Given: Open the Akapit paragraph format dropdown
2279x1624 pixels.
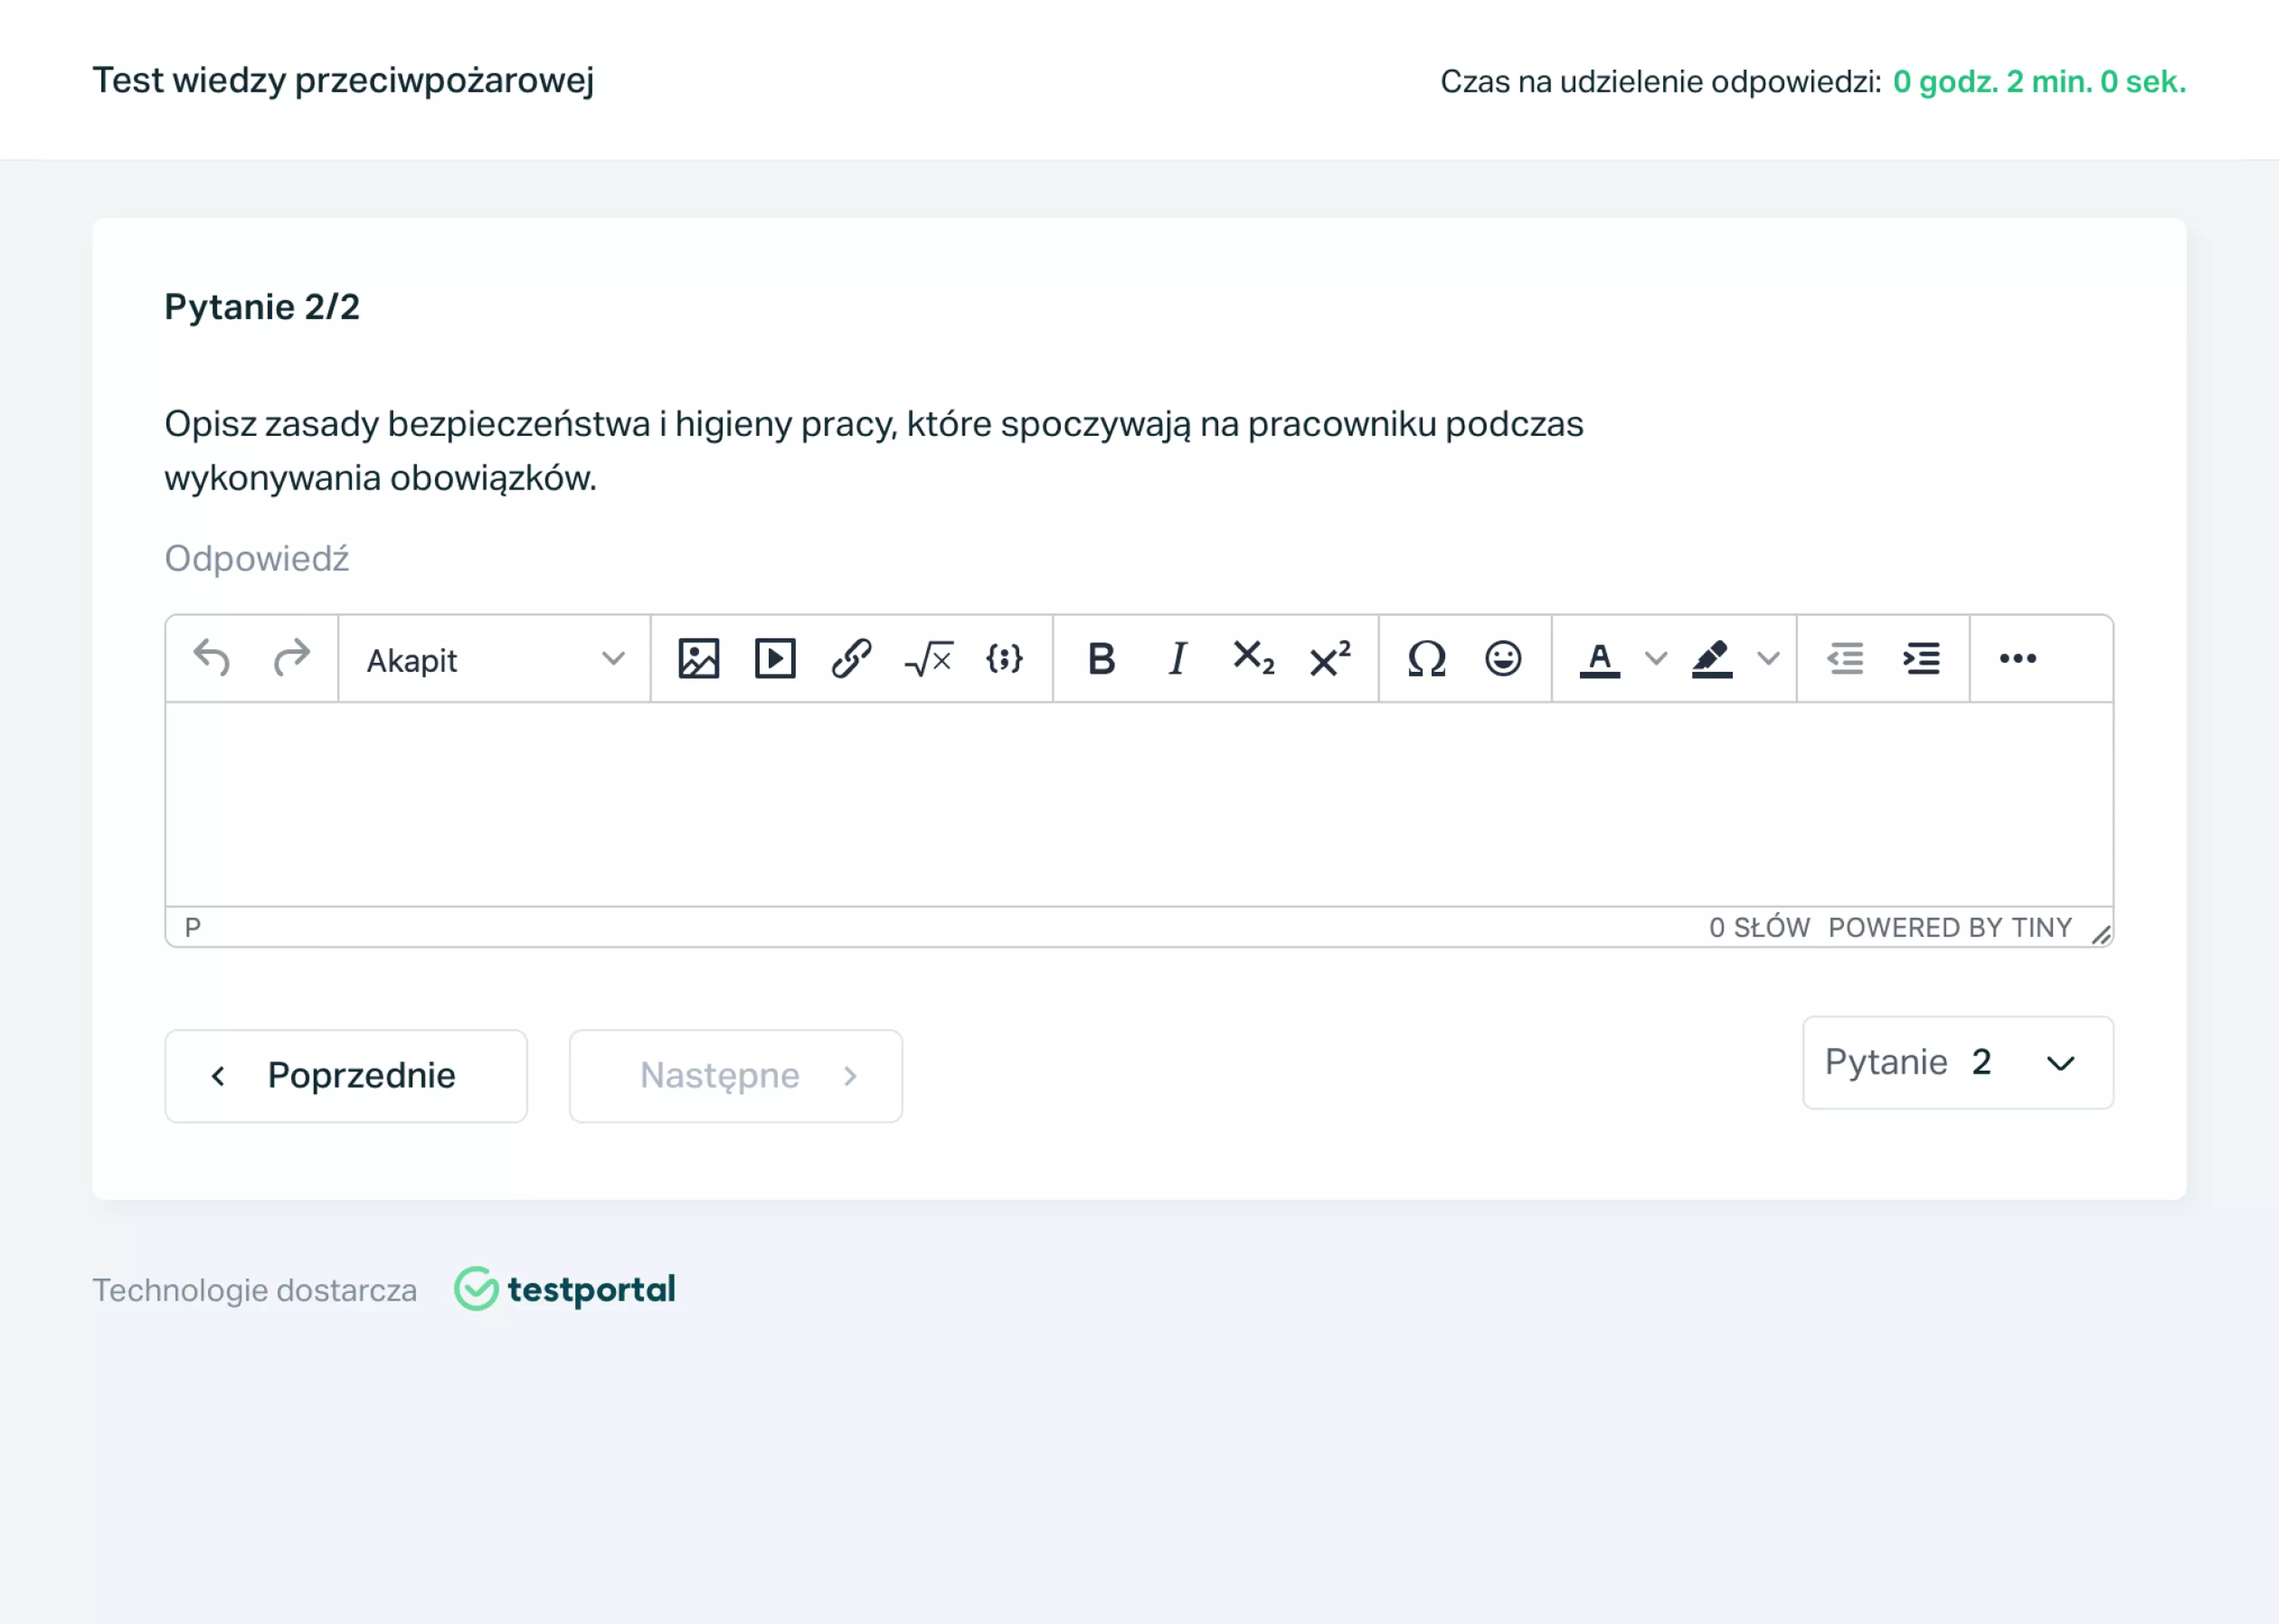Looking at the screenshot, I should point(495,660).
